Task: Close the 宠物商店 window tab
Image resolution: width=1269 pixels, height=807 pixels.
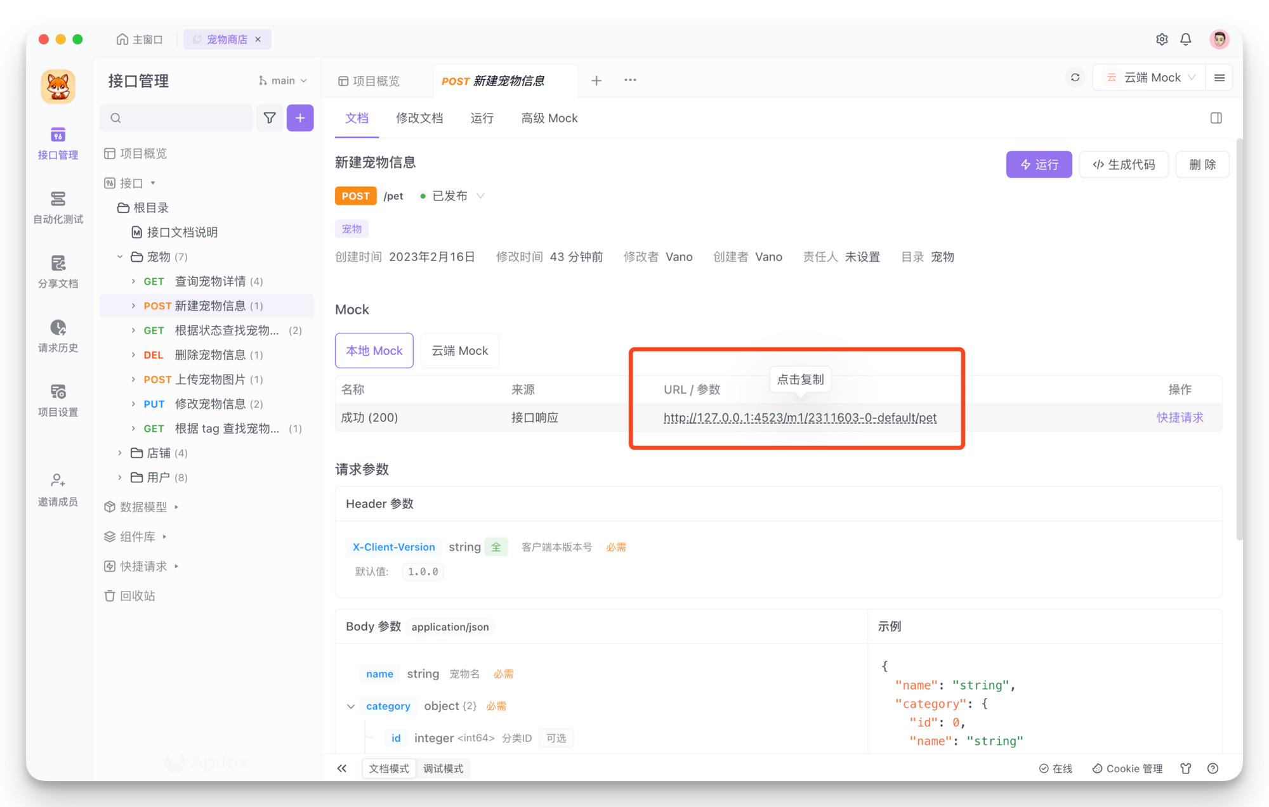Action: (x=258, y=39)
